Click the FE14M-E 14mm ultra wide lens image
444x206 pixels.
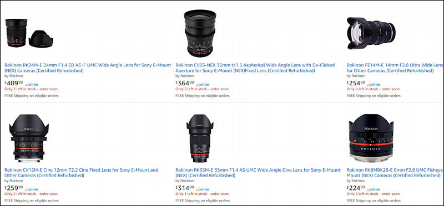(x=371, y=33)
